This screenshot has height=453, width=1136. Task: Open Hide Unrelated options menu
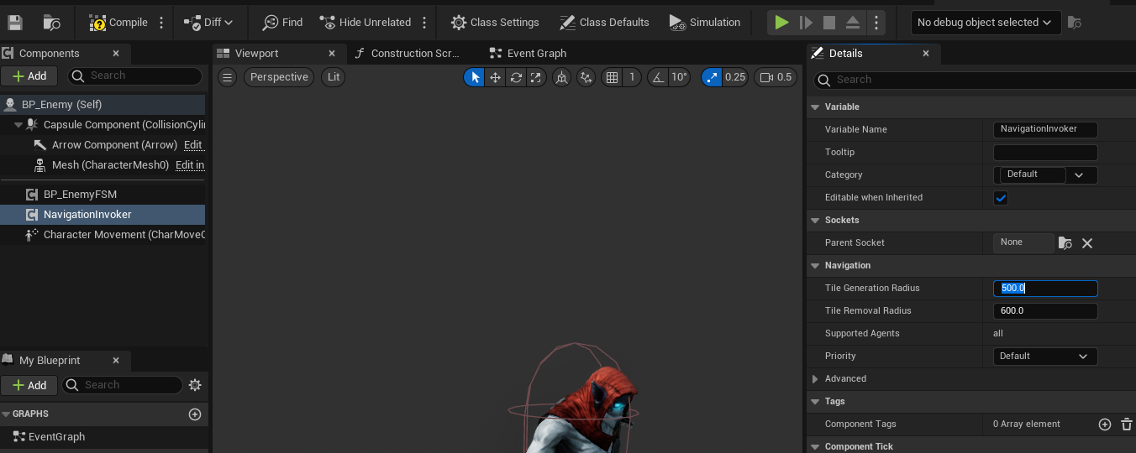click(x=424, y=23)
